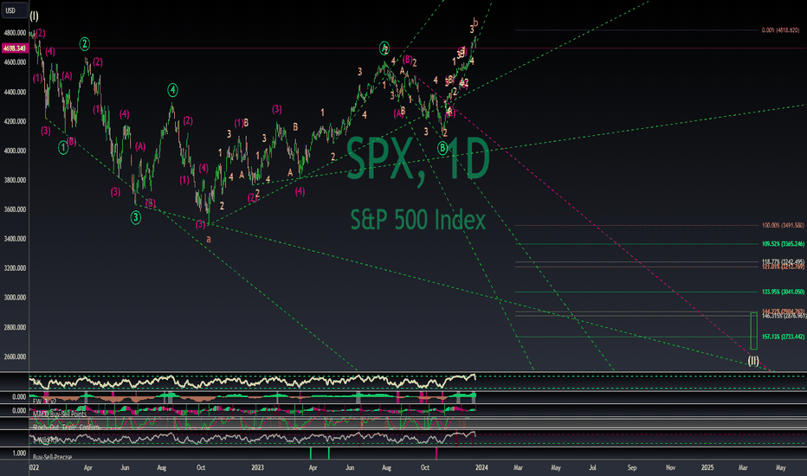Select the white (I) wave label at top
The image size is (807, 476).
pos(34,16)
